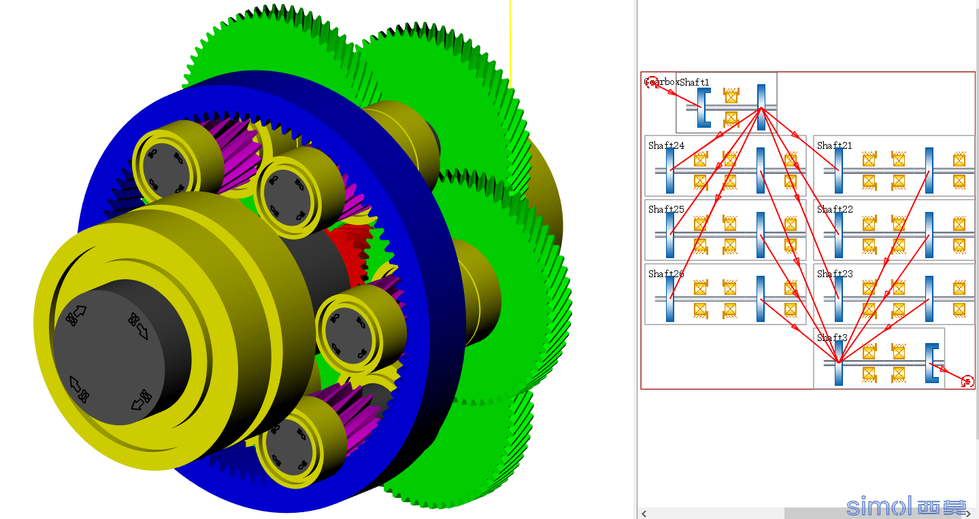Click the right gear on Shaft26
This screenshot has height=519, width=979.
point(761,299)
